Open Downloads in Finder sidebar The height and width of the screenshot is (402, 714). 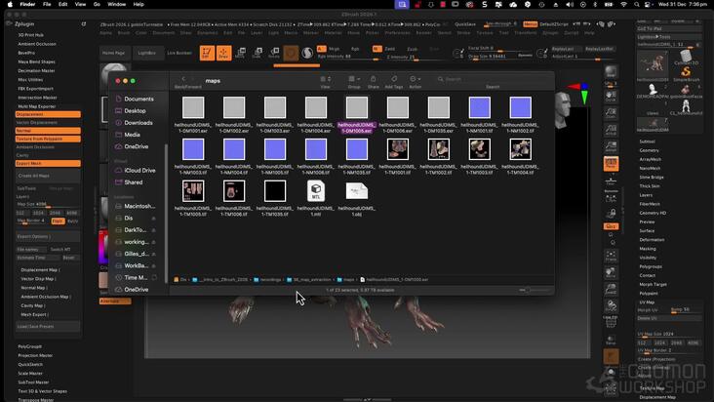point(138,123)
